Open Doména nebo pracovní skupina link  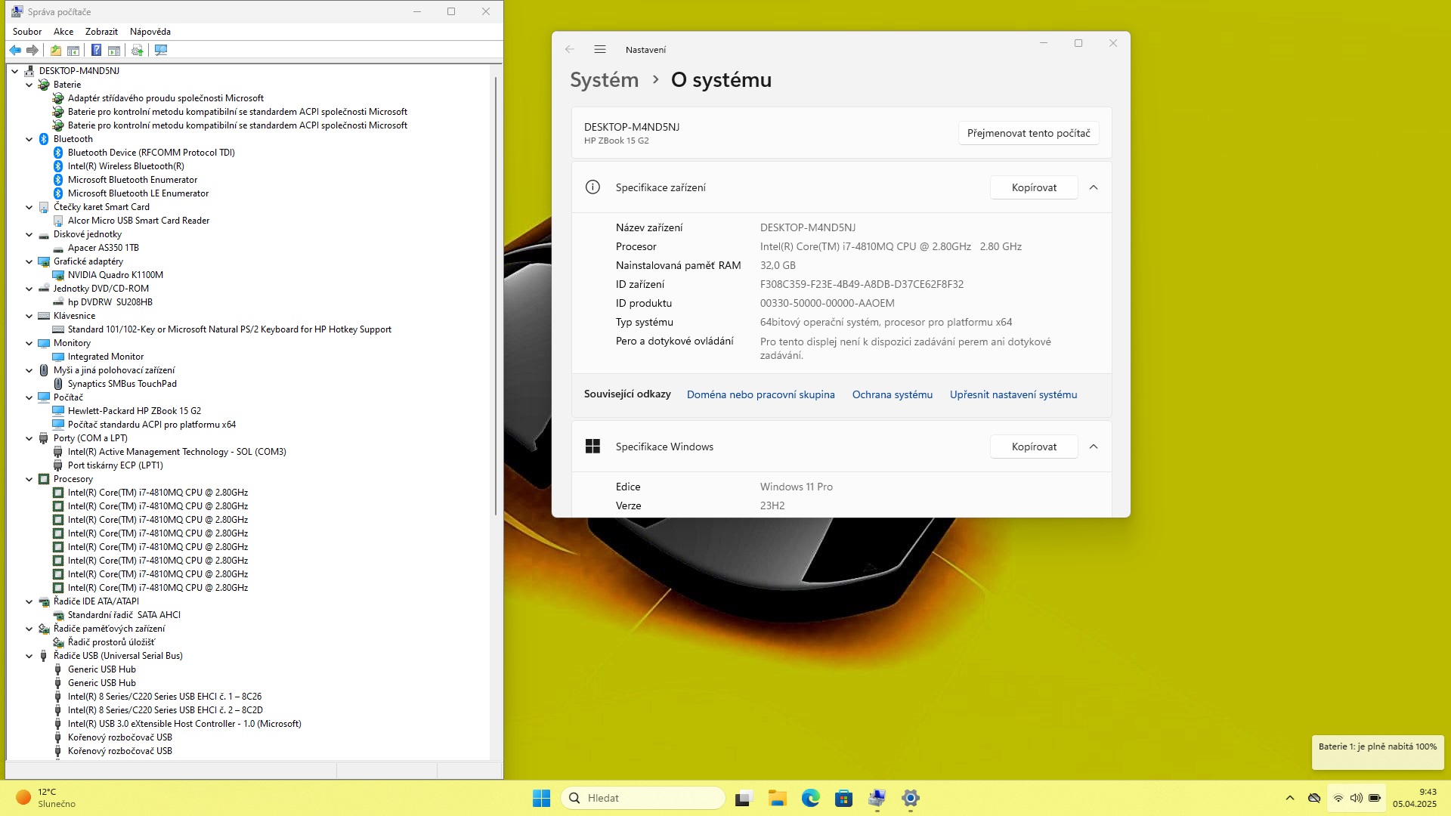coord(760,394)
